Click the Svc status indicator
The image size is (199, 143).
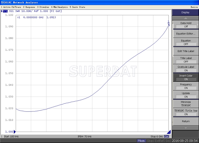(168, 141)
